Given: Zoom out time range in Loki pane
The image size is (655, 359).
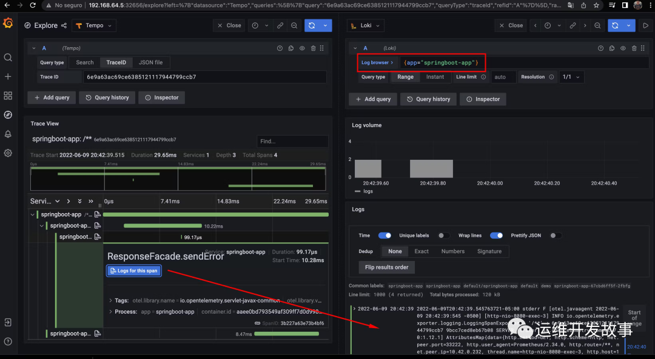Looking at the screenshot, I should [597, 25].
